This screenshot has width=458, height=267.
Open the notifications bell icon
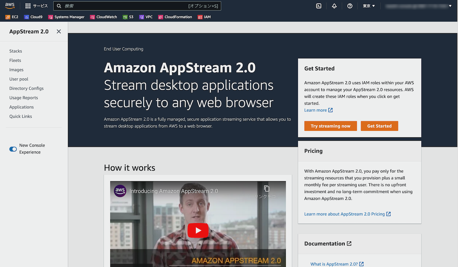[x=334, y=6]
